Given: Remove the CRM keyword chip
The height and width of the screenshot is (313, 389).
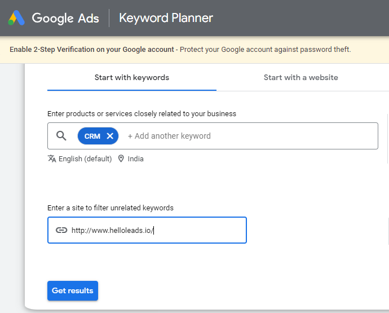Looking at the screenshot, I should (x=110, y=136).
